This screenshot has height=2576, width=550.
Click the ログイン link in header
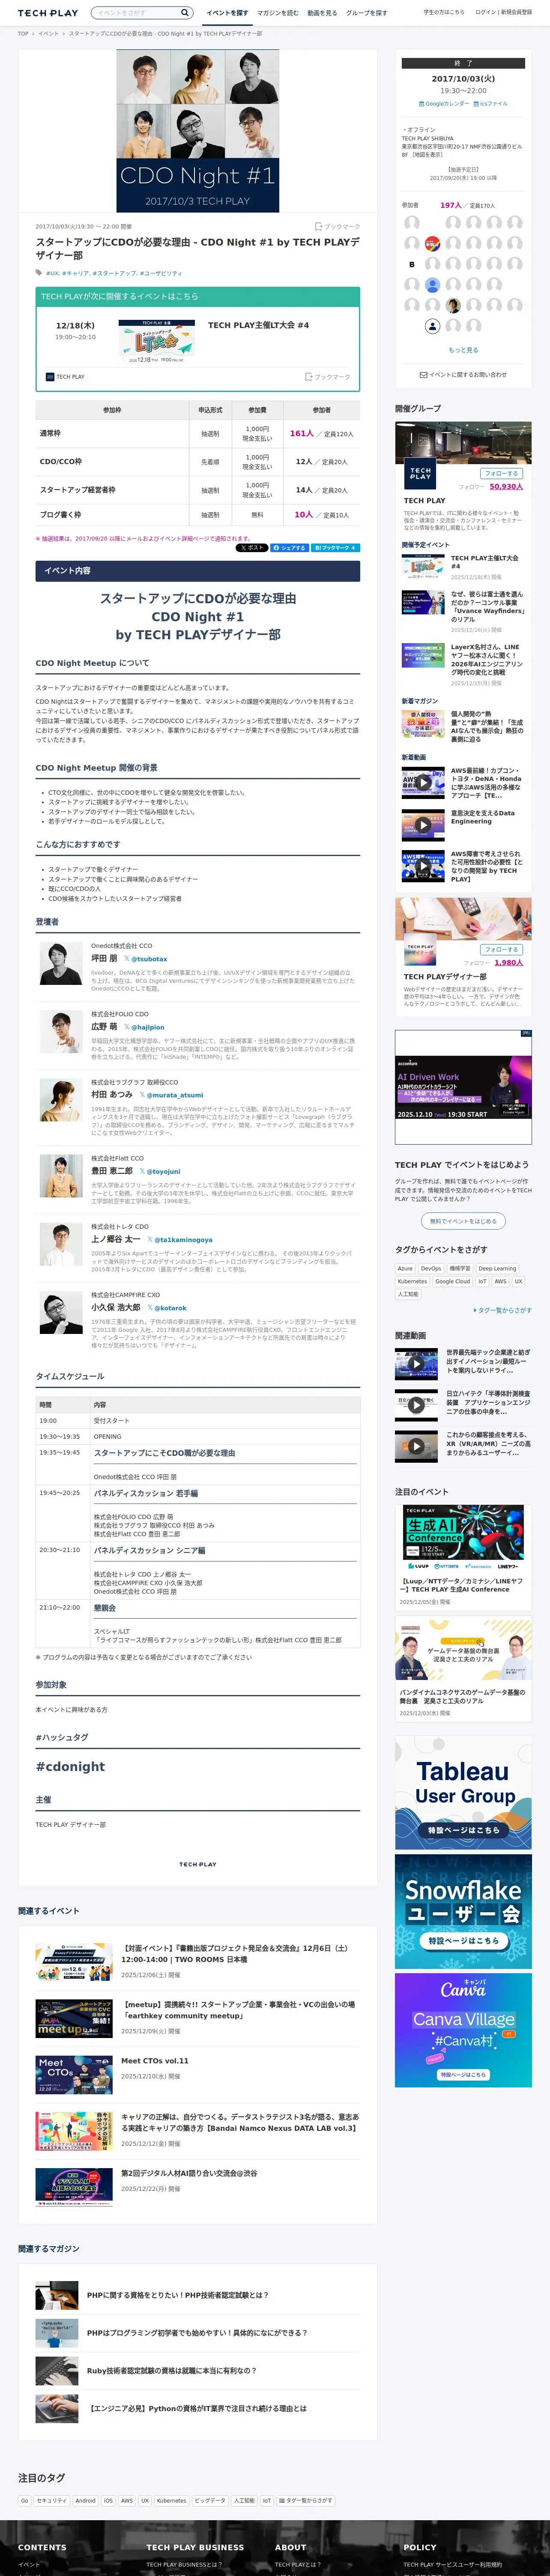pyautogui.click(x=485, y=12)
